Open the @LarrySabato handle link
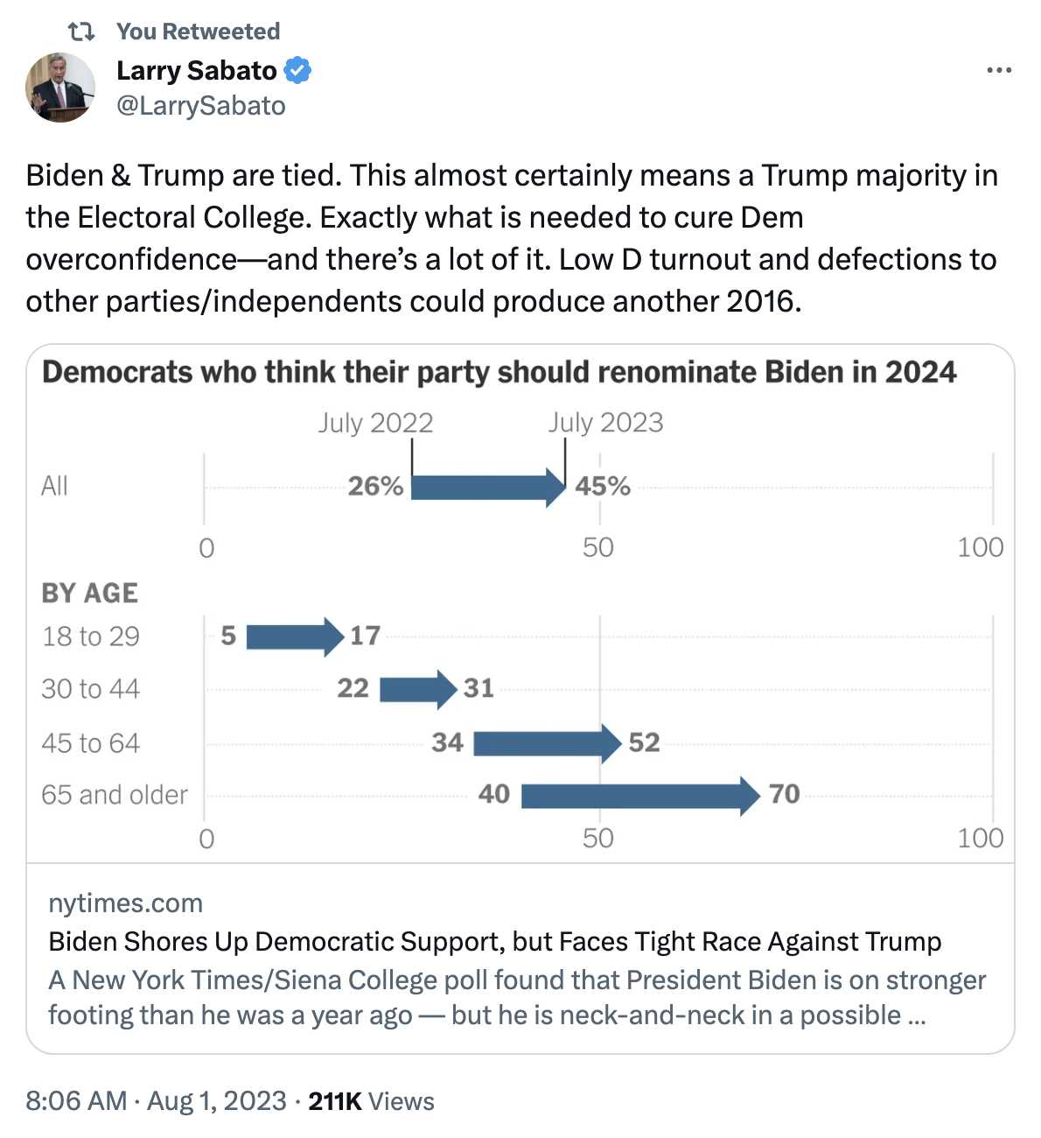Image resolution: width=1041 pixels, height=1138 pixels. (201, 106)
